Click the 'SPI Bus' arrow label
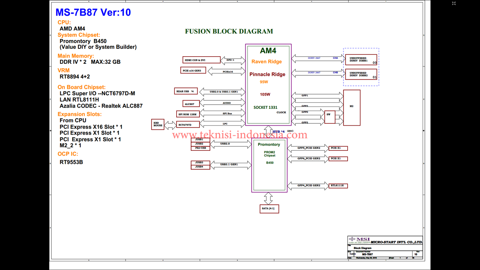 coord(227,113)
